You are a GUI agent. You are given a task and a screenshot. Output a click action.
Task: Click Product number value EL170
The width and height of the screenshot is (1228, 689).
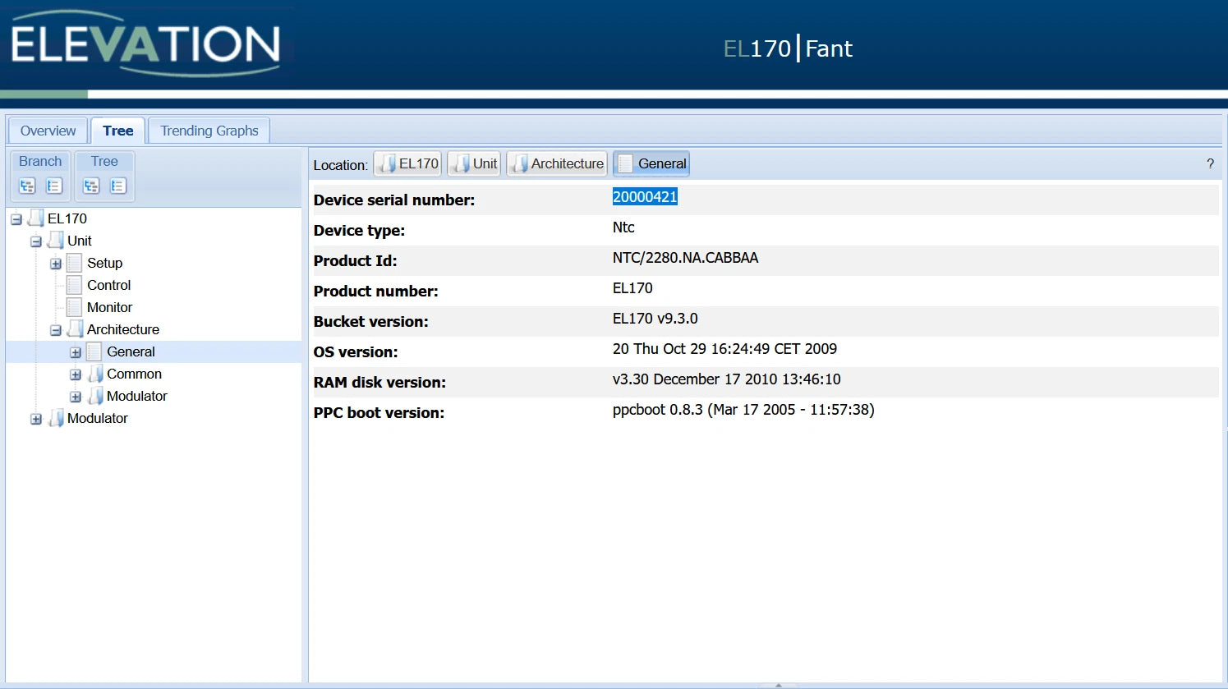632,288
